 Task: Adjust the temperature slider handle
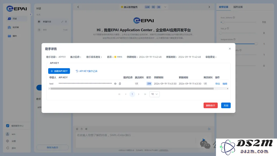click(256, 44)
